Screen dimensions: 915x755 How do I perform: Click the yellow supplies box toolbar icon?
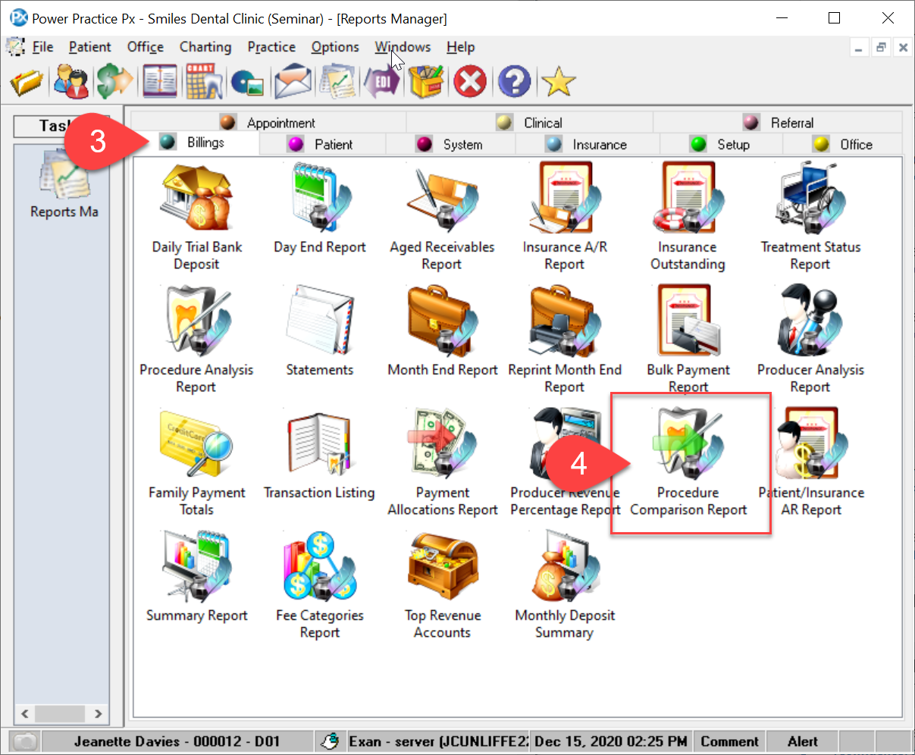pos(425,81)
